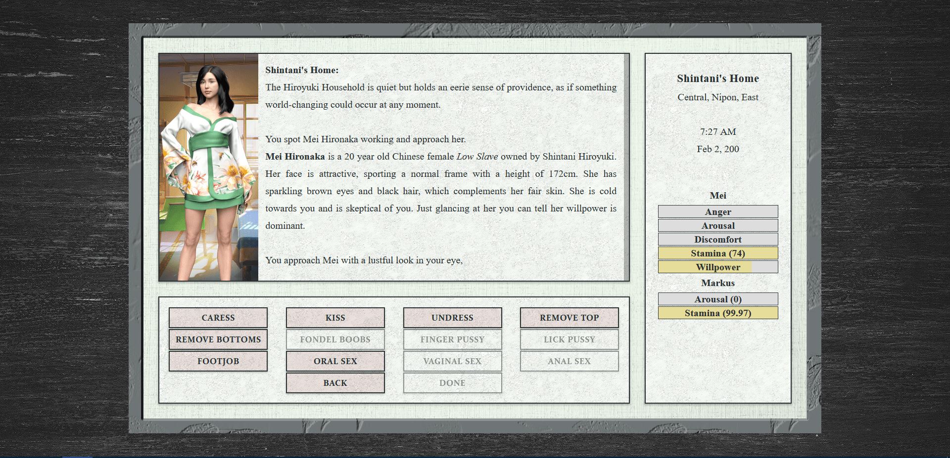
Task: Click the description panel scrollbar
Action: [626, 167]
